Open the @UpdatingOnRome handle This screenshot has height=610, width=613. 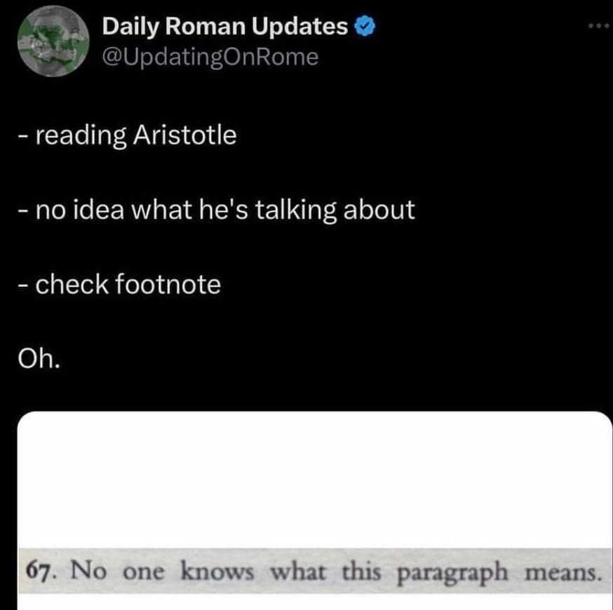[x=210, y=57]
